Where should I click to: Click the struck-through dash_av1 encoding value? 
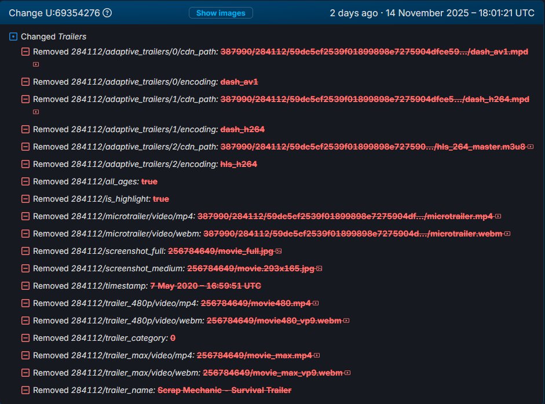(x=239, y=82)
